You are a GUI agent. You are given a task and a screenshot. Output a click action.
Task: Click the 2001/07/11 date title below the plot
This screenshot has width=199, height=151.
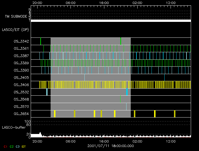(110, 146)
